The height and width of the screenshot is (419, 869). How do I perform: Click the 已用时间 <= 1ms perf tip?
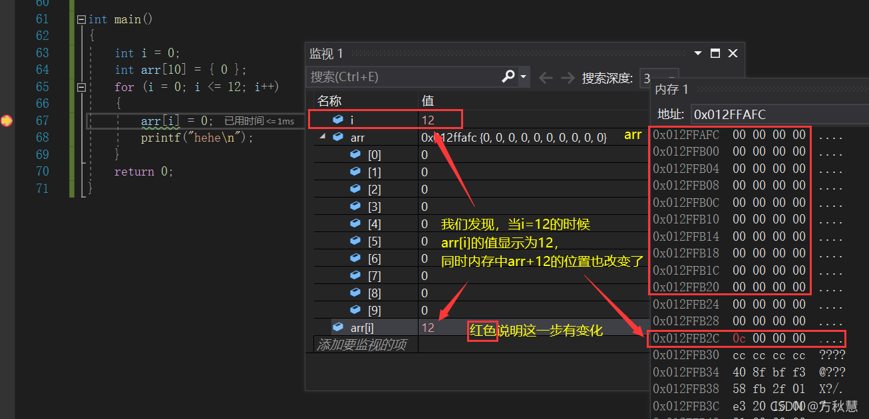coord(260,121)
